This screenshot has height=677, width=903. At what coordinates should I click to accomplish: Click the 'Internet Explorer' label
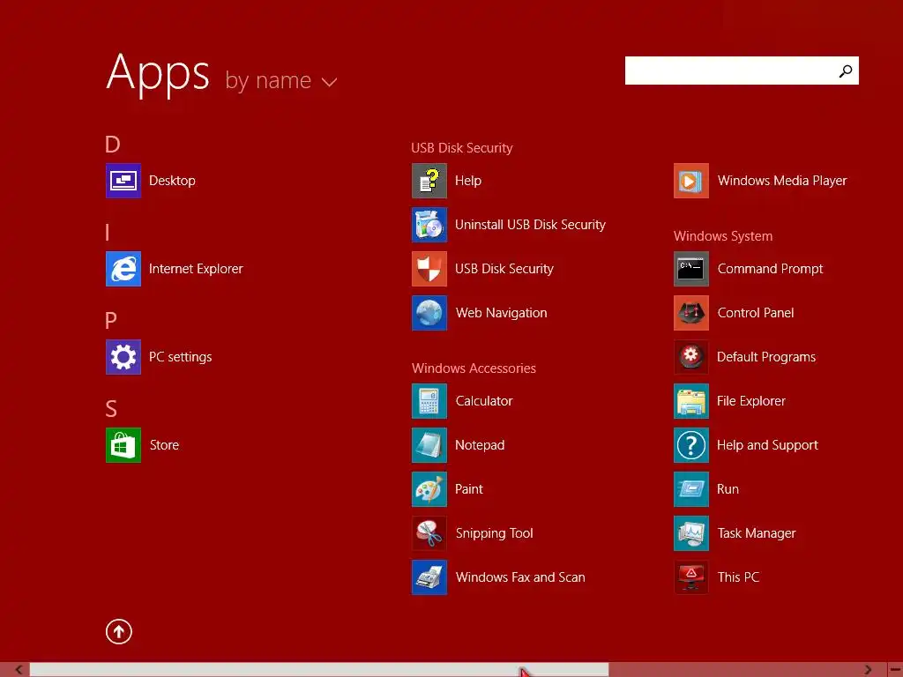tap(196, 269)
